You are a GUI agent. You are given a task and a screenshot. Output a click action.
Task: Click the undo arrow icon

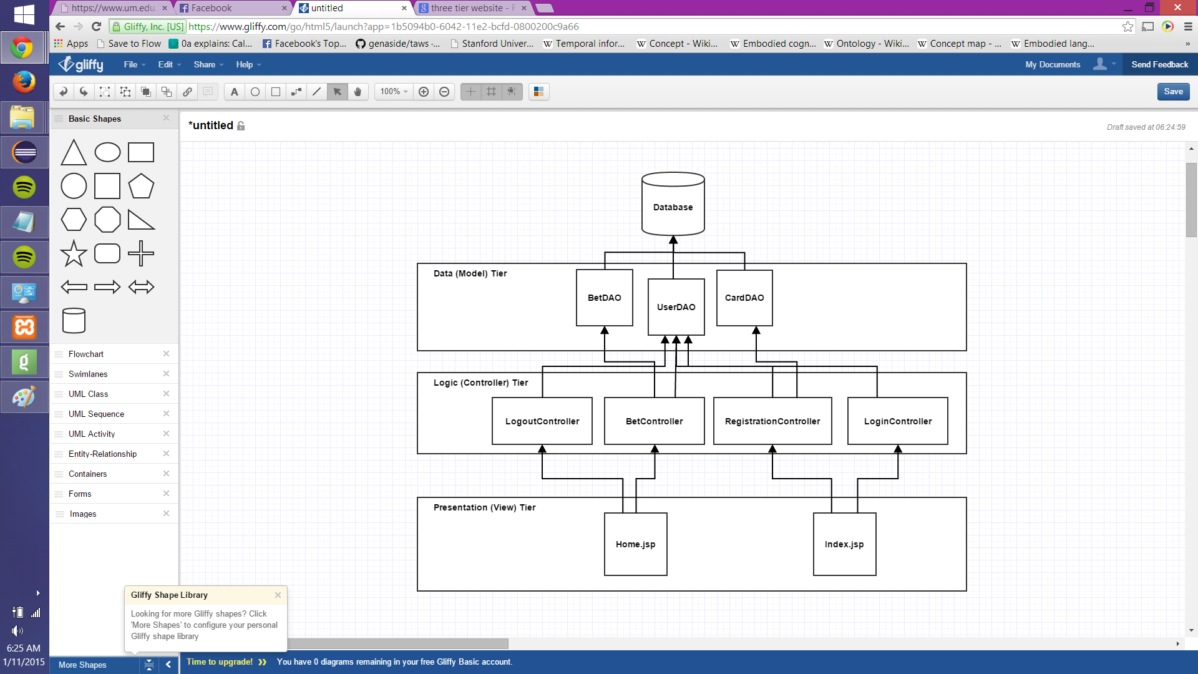click(x=63, y=92)
